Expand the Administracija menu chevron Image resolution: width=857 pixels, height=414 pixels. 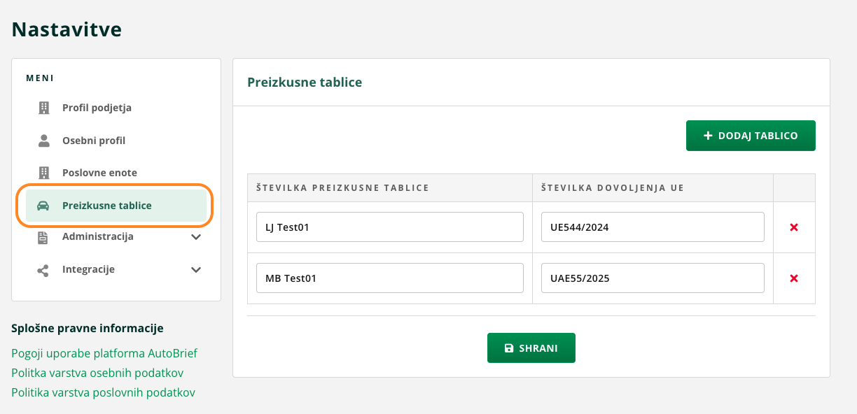(196, 237)
